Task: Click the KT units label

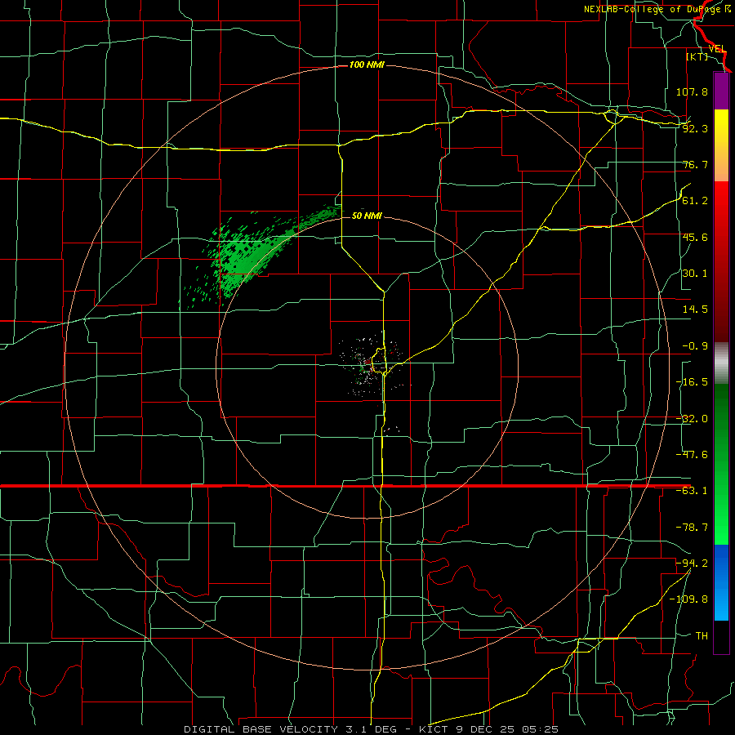Action: [x=697, y=56]
